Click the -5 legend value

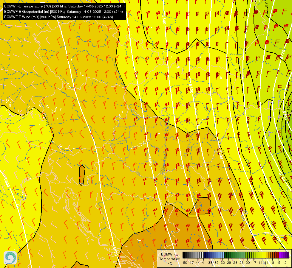[x=279, y=263]
